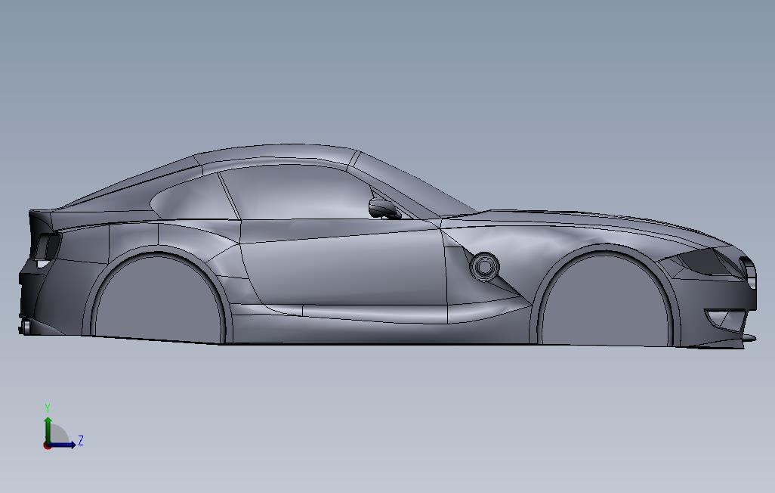Select the rear wheel arch surface
775x493 pixels.
pyautogui.click(x=158, y=298)
